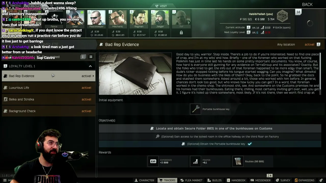Image resolution: width=326 pixels, height=183 pixels.
Task: Open the Traders tab
Action: [167, 180]
